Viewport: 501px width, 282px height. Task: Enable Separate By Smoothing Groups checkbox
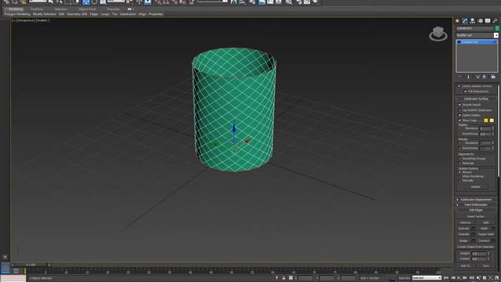(460, 158)
